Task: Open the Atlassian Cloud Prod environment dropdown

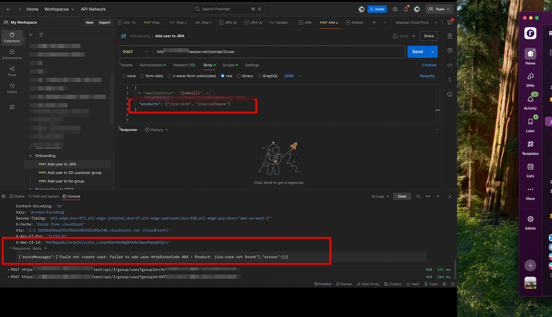Action: click(x=416, y=23)
